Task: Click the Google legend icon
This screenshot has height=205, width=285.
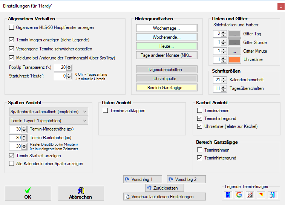Action: (x=239, y=194)
